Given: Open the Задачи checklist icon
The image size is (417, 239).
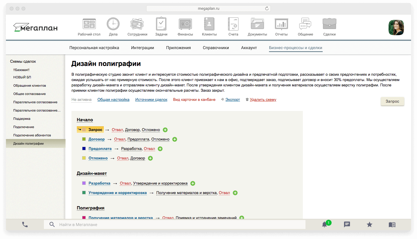Looking at the screenshot, I should click(161, 24).
